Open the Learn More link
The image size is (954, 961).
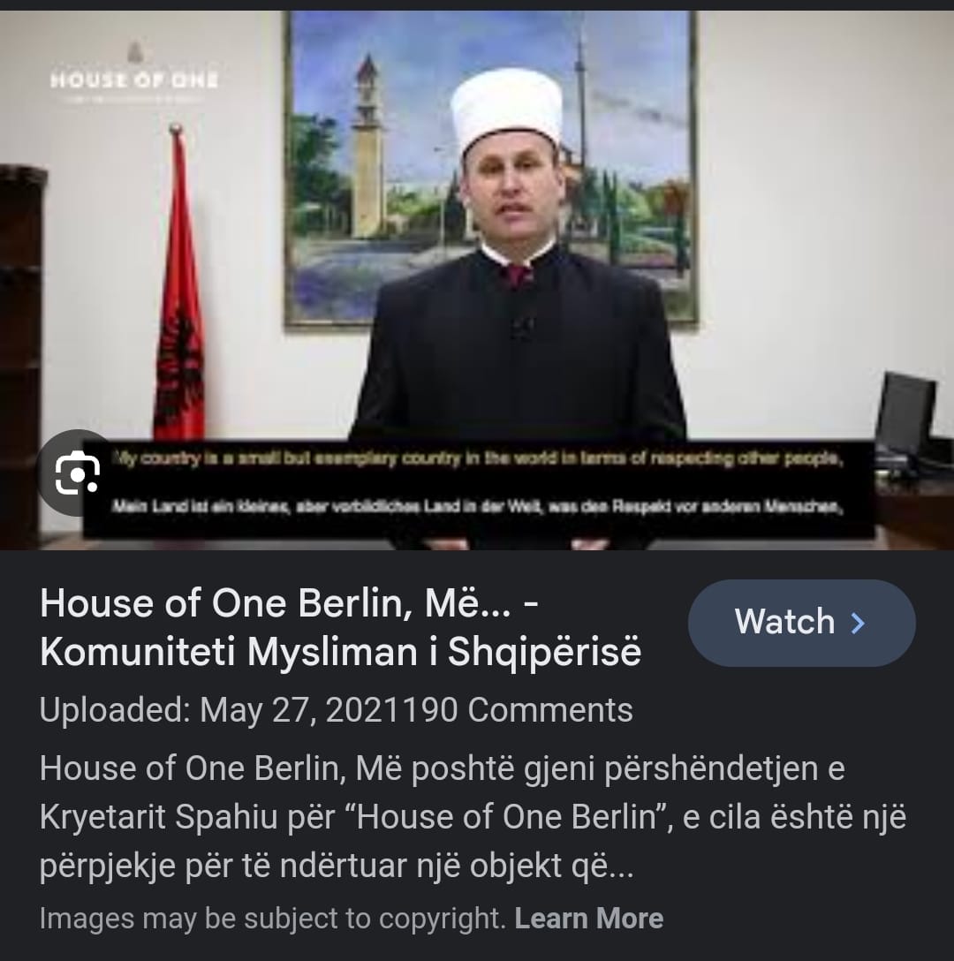588,918
